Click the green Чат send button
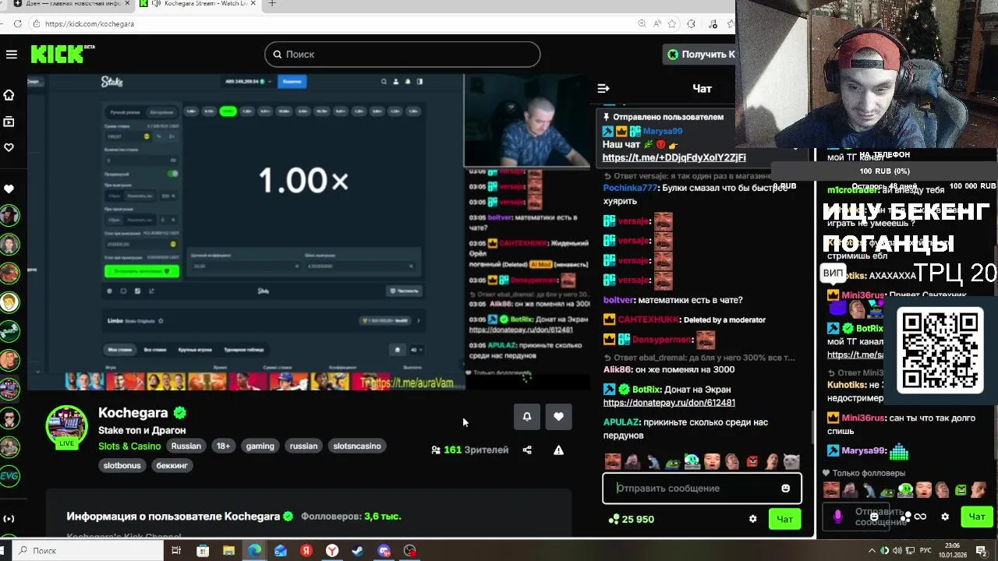Screen dimensions: 998x561 point(784,519)
